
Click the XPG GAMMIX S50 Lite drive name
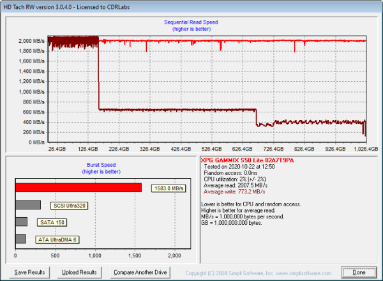[247, 160]
